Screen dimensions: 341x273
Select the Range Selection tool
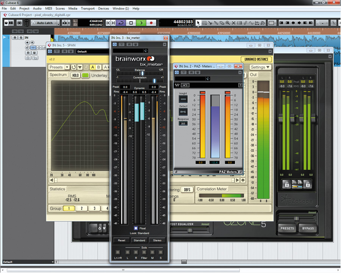point(205,23)
